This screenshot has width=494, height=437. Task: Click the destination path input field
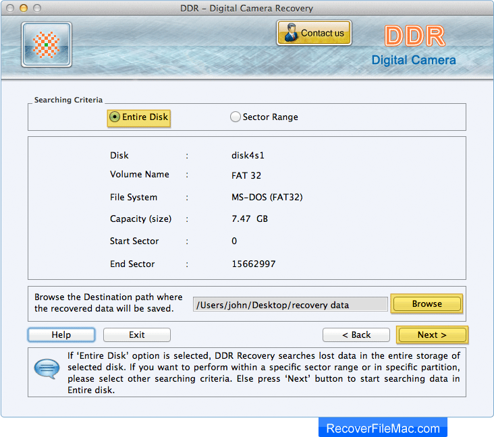[x=290, y=304]
